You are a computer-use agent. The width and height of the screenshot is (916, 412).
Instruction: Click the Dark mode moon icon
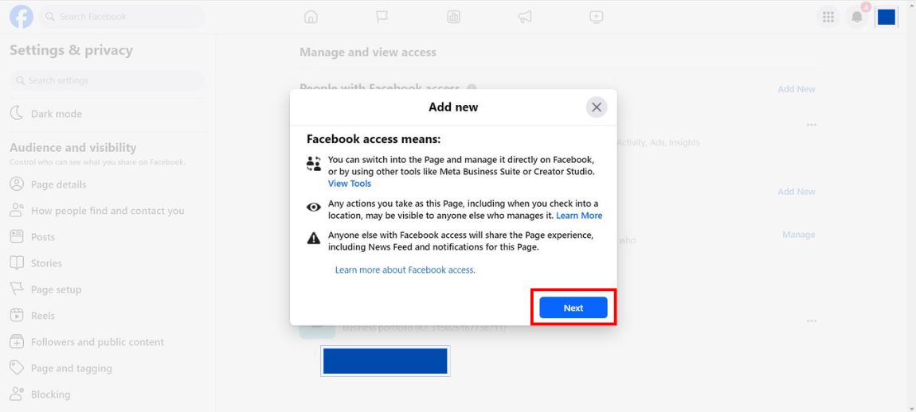pyautogui.click(x=17, y=114)
